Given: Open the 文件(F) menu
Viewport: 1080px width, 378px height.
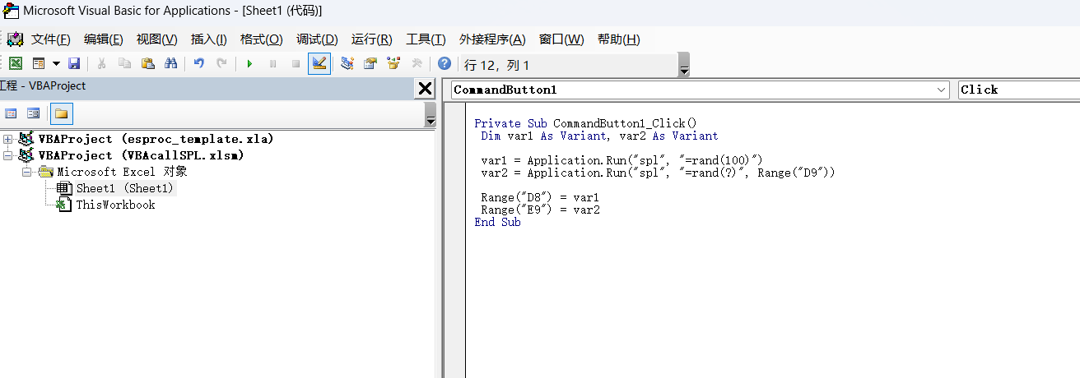Looking at the screenshot, I should pos(50,39).
